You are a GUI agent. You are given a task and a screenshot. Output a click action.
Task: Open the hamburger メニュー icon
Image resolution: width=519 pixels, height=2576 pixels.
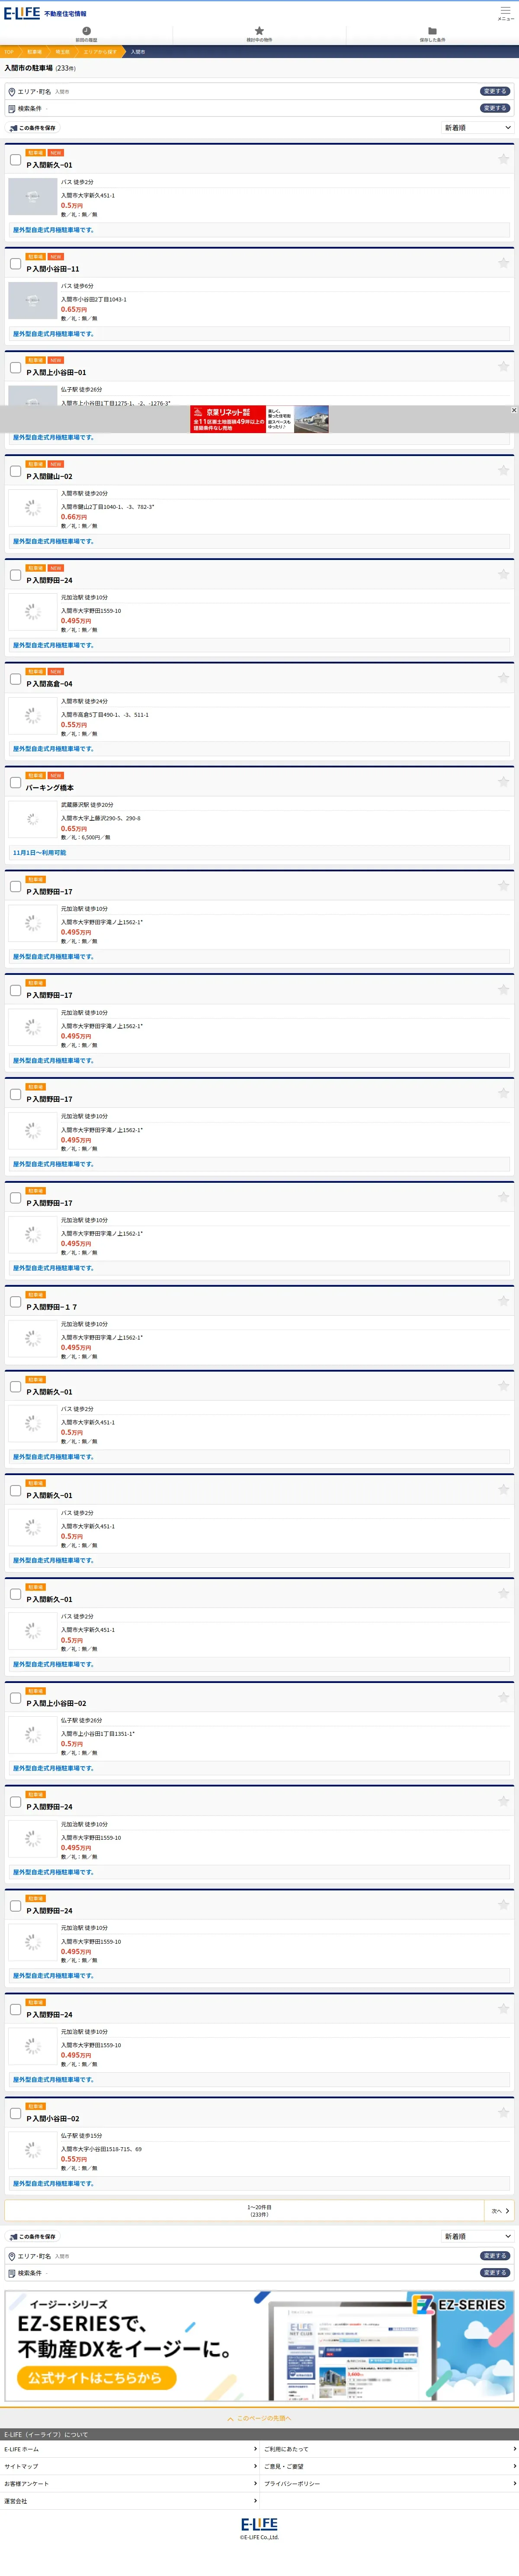[x=505, y=12]
